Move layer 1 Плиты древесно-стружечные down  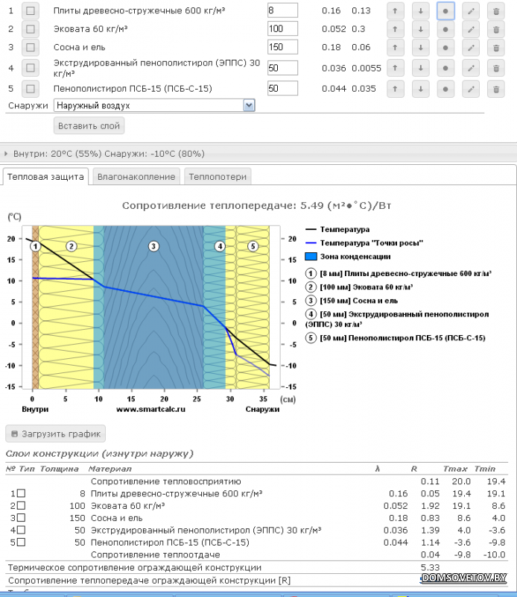click(420, 11)
